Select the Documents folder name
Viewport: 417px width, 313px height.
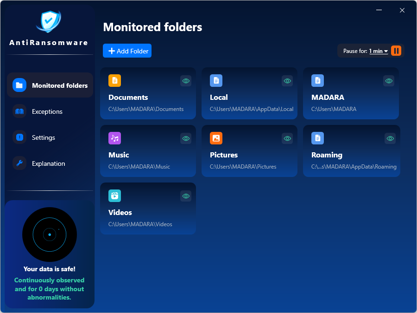pos(128,98)
